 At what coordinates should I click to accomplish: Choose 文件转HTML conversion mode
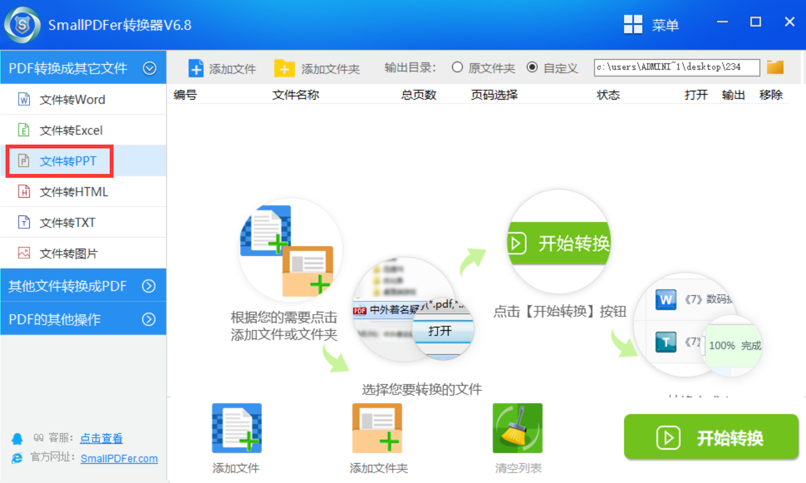pos(83,192)
